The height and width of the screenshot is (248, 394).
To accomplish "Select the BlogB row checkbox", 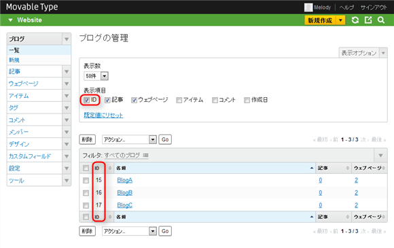I will [x=86, y=193].
